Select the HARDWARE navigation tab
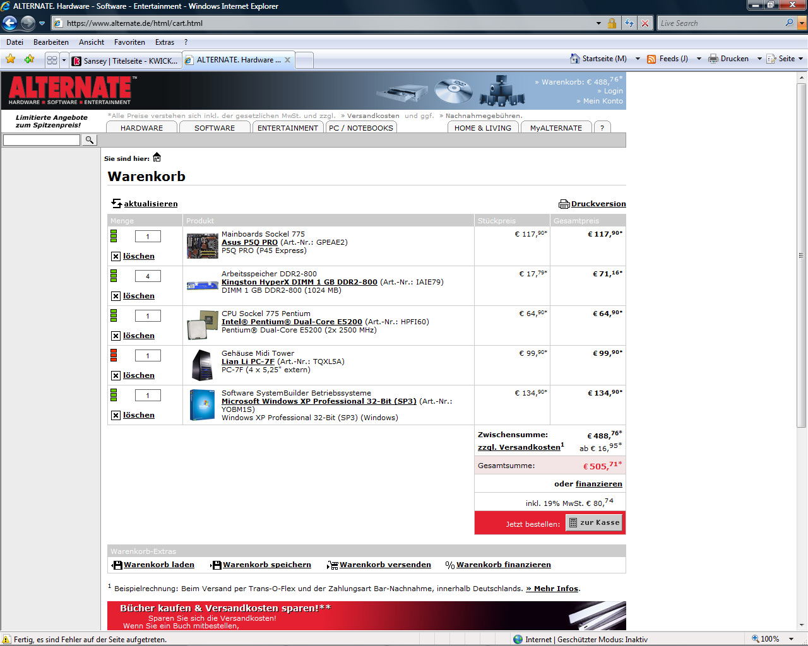Screen dimensions: 808x646 tap(141, 127)
